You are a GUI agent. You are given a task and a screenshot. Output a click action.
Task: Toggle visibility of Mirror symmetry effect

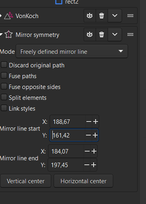tap(90, 34)
